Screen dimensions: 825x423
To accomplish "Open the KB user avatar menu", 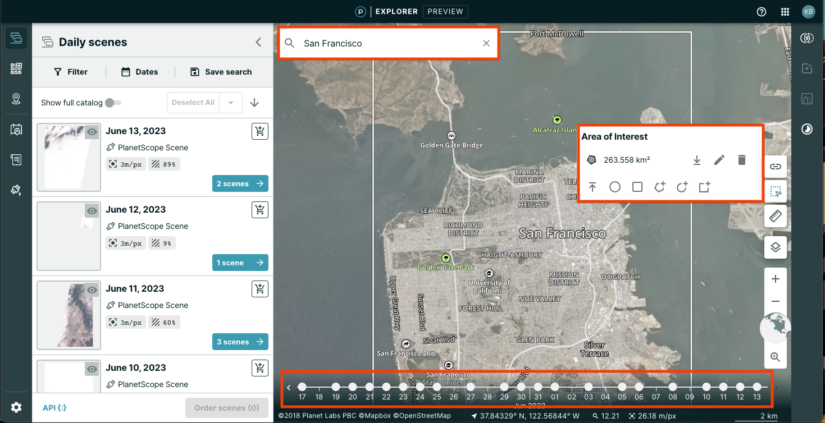I will 808,12.
